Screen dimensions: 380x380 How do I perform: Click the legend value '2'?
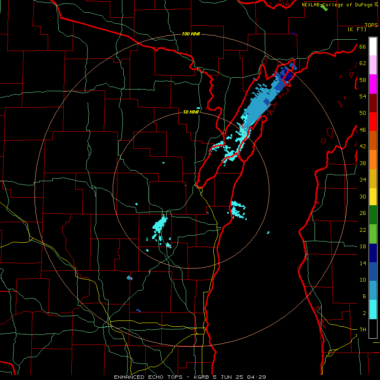point(364,313)
